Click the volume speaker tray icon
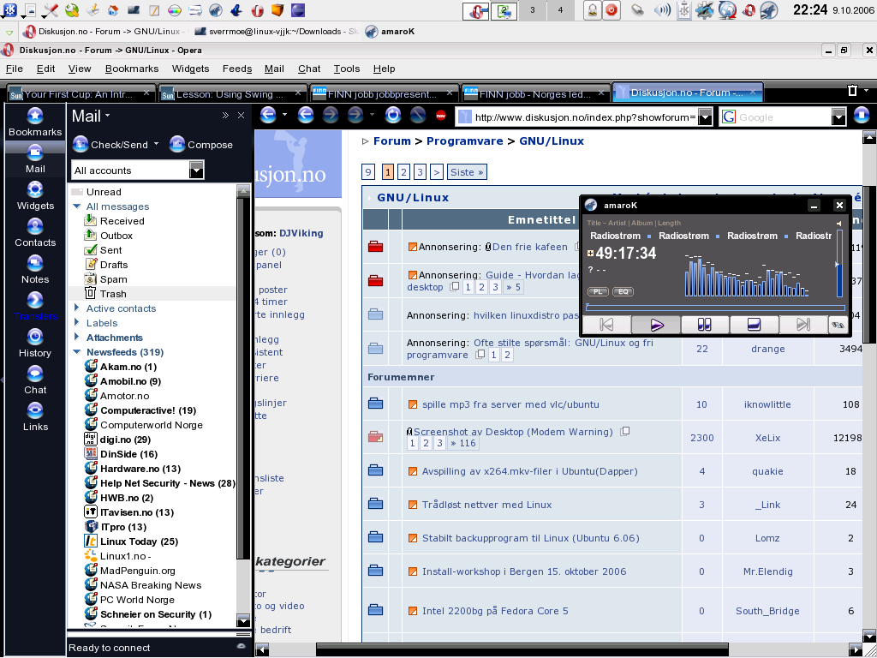877x658 pixels. click(x=662, y=9)
